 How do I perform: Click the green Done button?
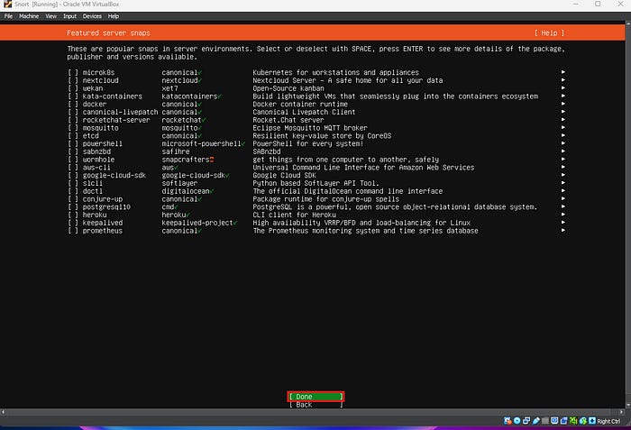pos(315,397)
